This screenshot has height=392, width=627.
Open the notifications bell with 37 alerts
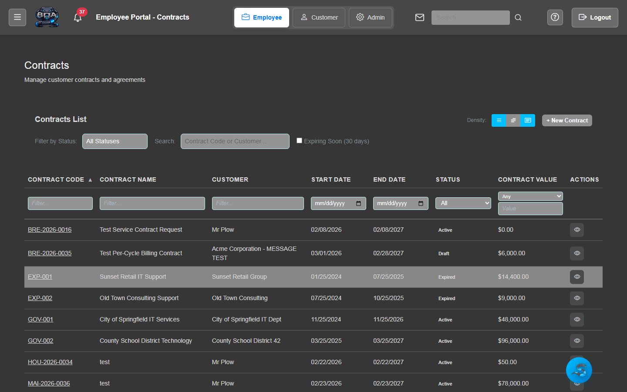click(x=78, y=18)
